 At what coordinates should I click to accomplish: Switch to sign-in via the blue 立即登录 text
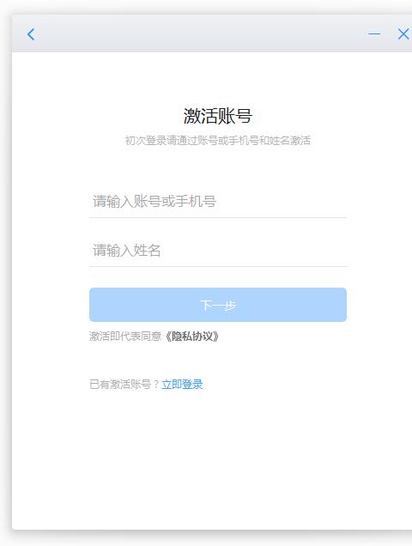(182, 385)
